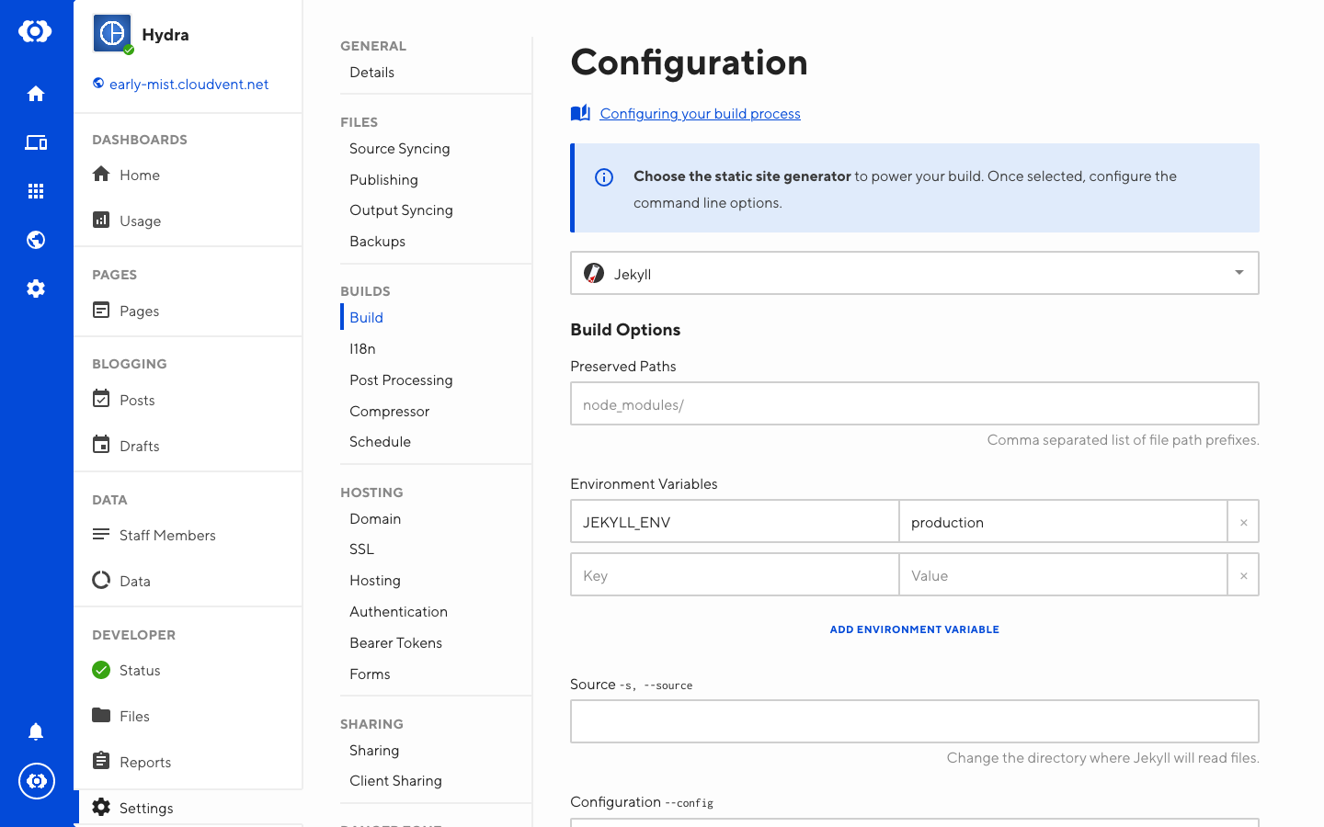Click the Hydra site icon
The height and width of the screenshot is (827, 1324).
pos(112,34)
